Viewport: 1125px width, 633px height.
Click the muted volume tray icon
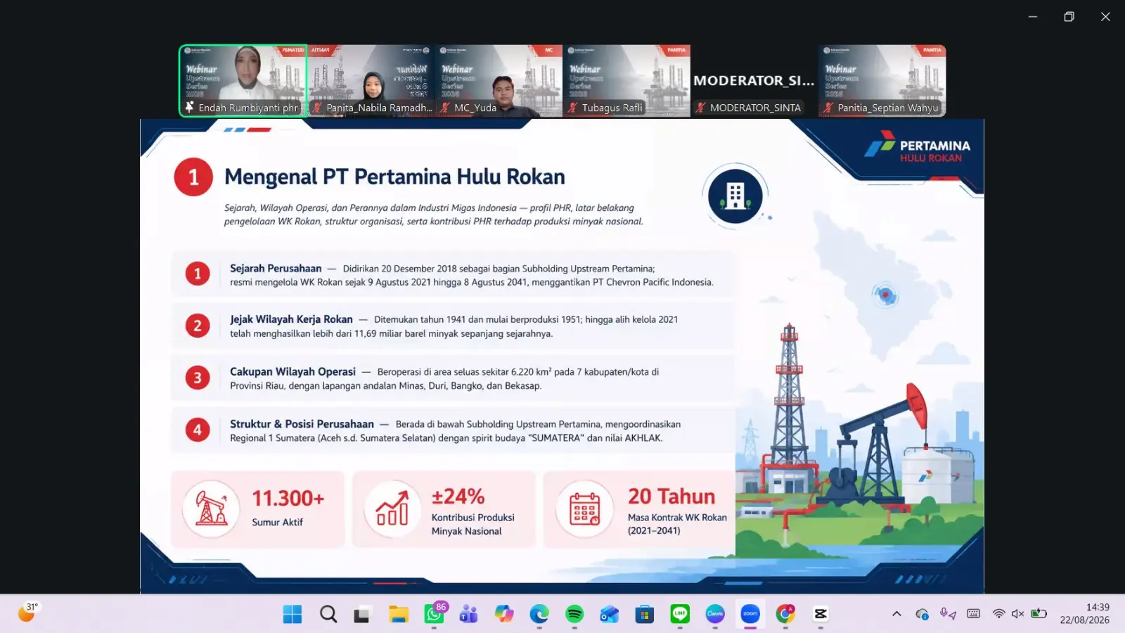[1017, 614]
